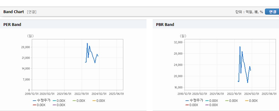Toggle orange 0.00X legend in PER Band
Viewport: 279px width, 111px height.
click(99, 101)
